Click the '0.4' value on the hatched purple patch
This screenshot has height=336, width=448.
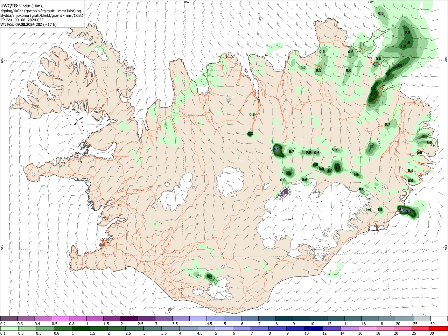282,193
